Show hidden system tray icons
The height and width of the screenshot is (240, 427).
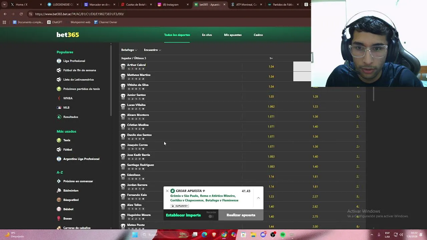[372, 235]
